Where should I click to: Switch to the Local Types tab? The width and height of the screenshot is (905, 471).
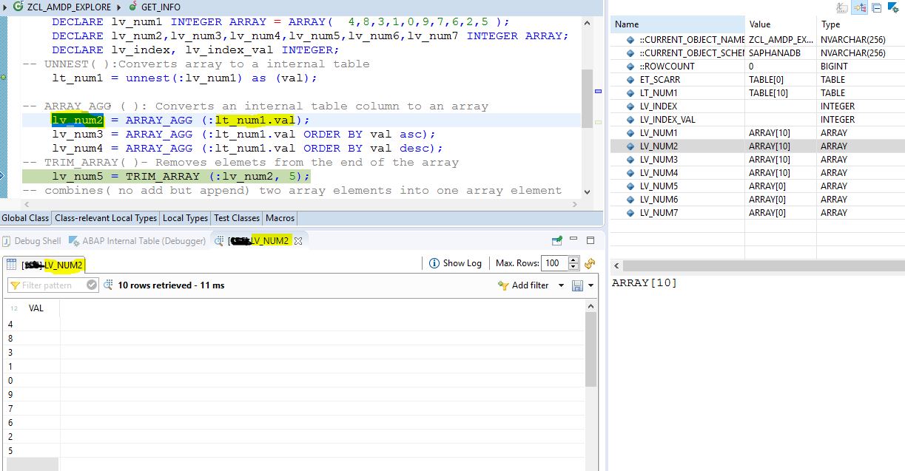point(185,218)
